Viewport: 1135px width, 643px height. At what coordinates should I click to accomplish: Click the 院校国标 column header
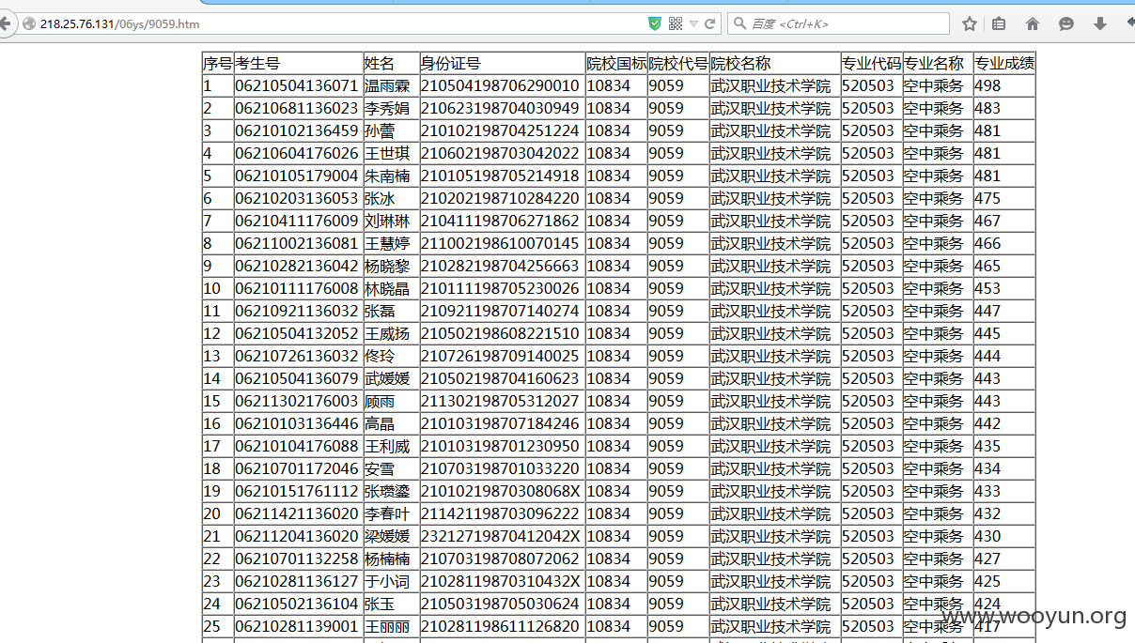pos(616,64)
